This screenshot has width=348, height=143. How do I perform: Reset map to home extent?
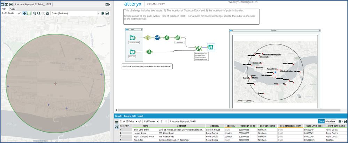(47, 13)
